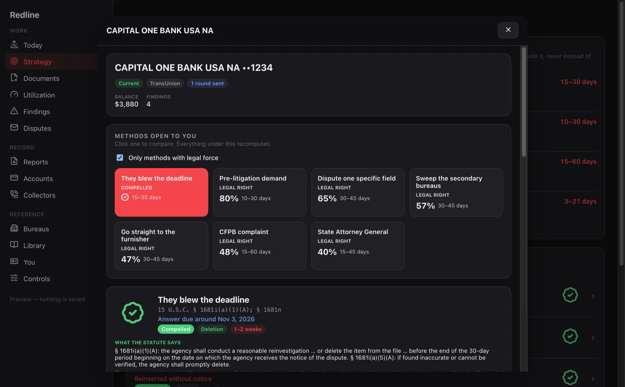This screenshot has height=387, width=625.
Task: Click the You ID card icon
Action: click(14, 262)
